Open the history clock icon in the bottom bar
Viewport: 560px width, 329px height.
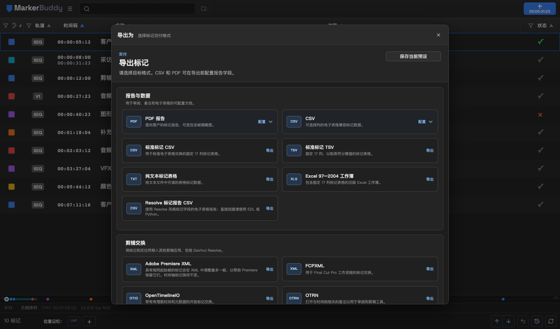pos(537,321)
